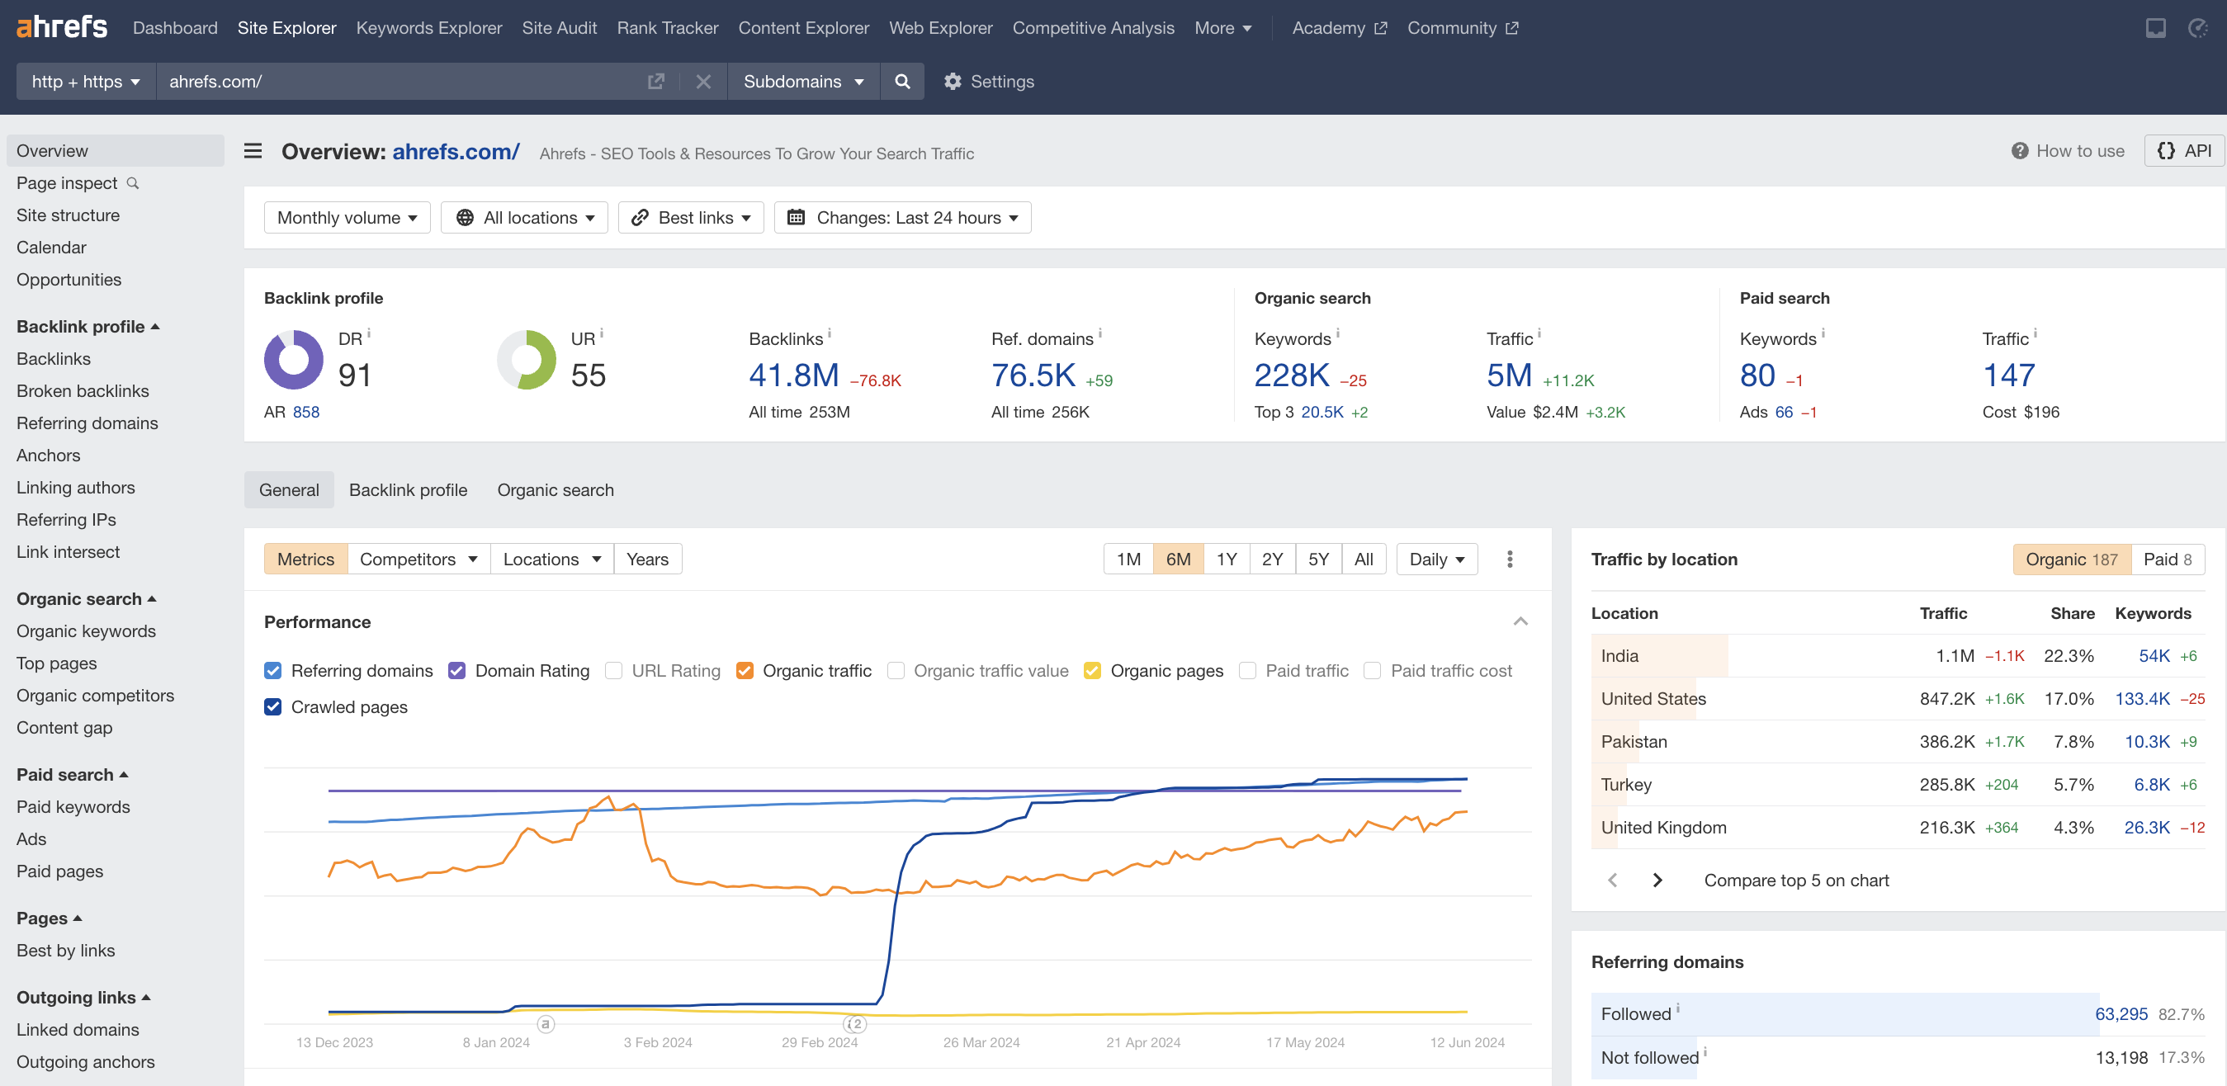The height and width of the screenshot is (1086, 2227).
Task: Click the speed gauge icon top right
Action: (x=2197, y=28)
